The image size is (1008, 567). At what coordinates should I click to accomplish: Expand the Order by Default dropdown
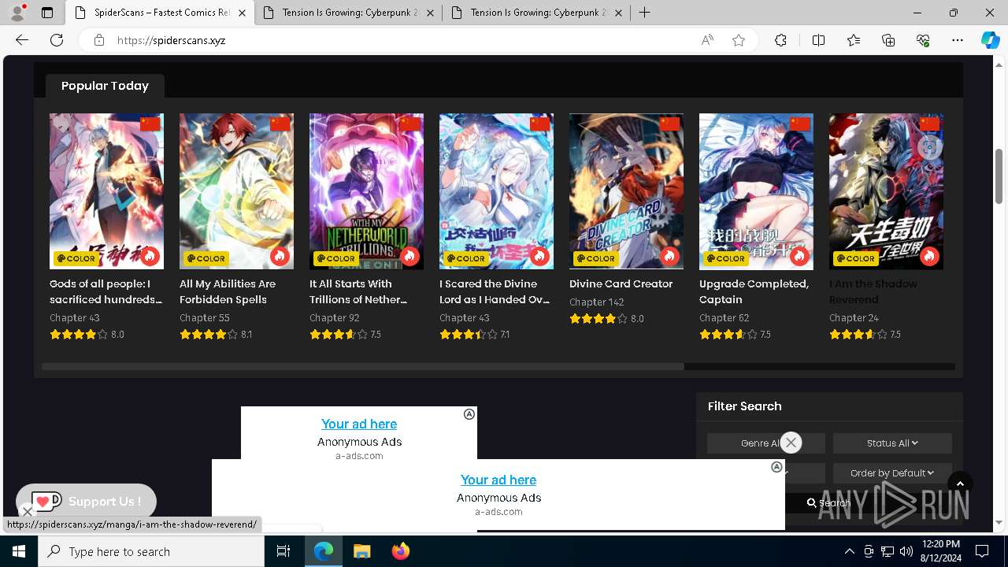click(x=892, y=473)
